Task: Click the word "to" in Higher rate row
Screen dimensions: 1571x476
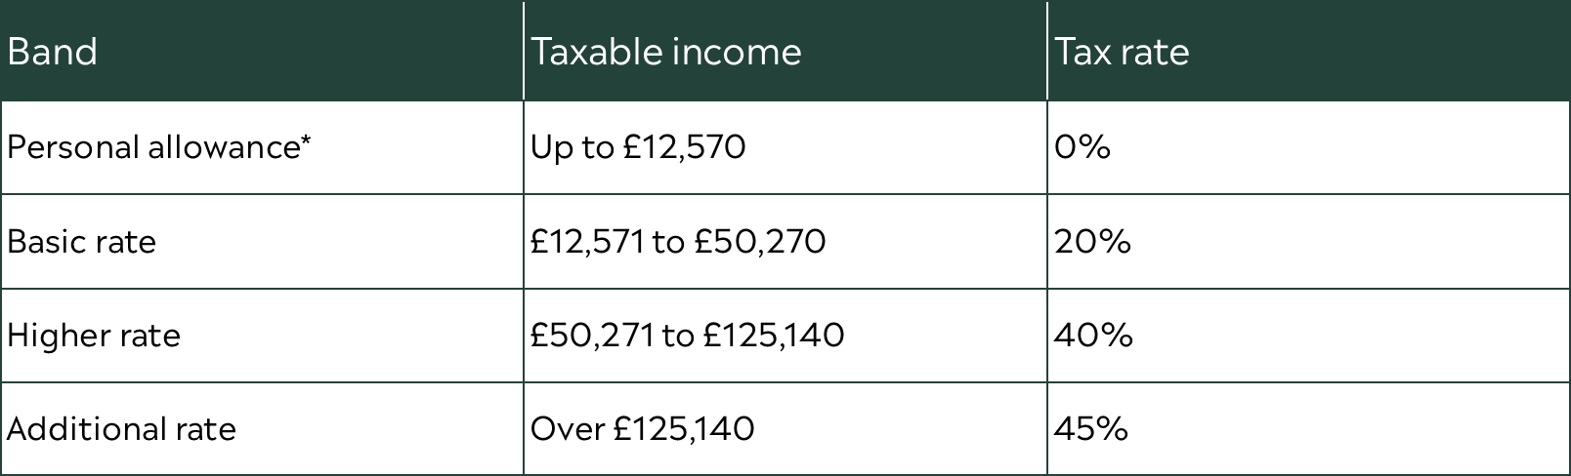Action: (678, 336)
